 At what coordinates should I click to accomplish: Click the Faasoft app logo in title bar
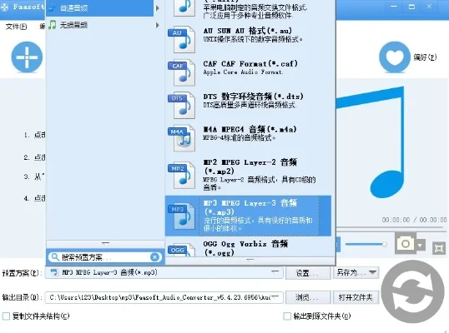coord(4,7)
